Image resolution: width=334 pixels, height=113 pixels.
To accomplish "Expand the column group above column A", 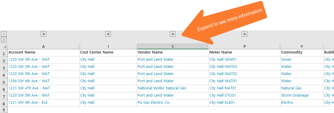I will click(x=43, y=34).
